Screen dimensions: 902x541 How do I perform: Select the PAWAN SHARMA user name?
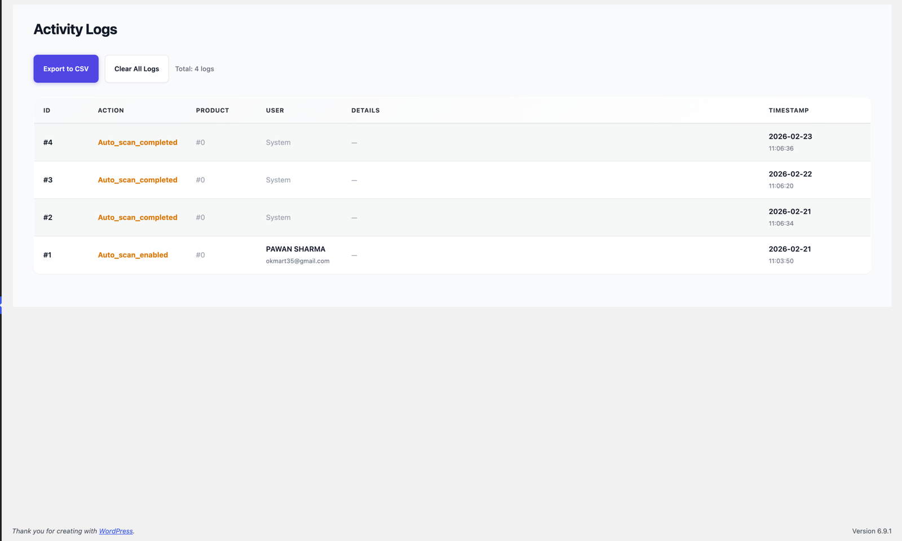[x=295, y=249]
